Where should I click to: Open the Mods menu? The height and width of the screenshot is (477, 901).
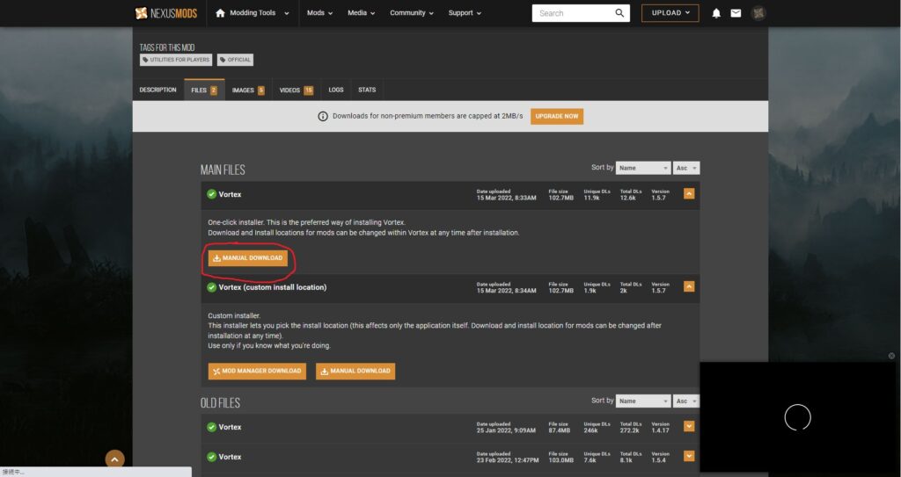[319, 12]
